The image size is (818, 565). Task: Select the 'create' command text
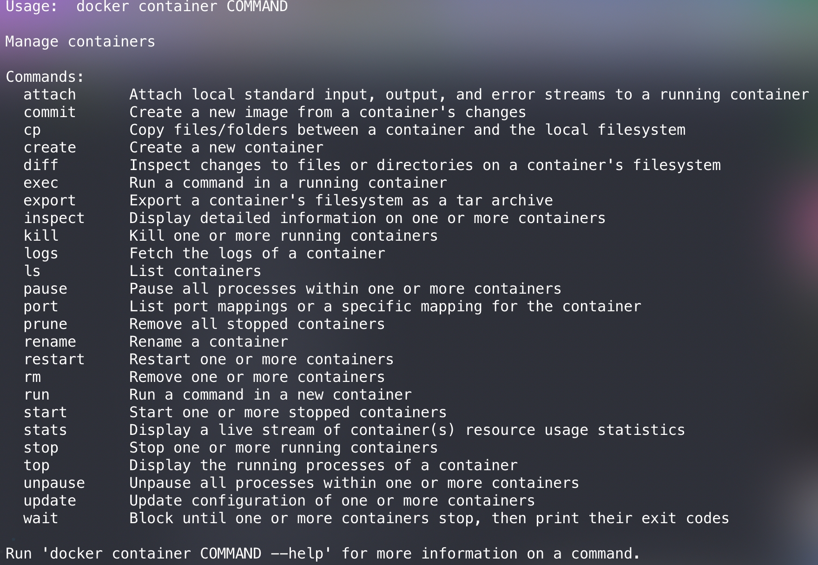(x=50, y=148)
